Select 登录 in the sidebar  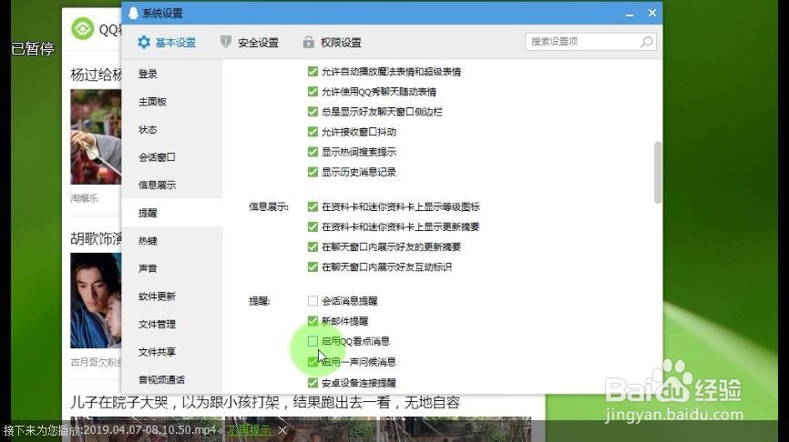[x=172, y=74]
